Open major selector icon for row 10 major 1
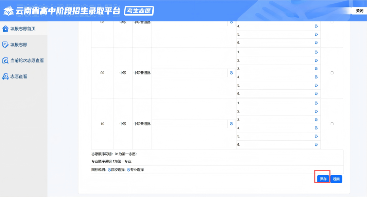367x197 pixels. 316,103
